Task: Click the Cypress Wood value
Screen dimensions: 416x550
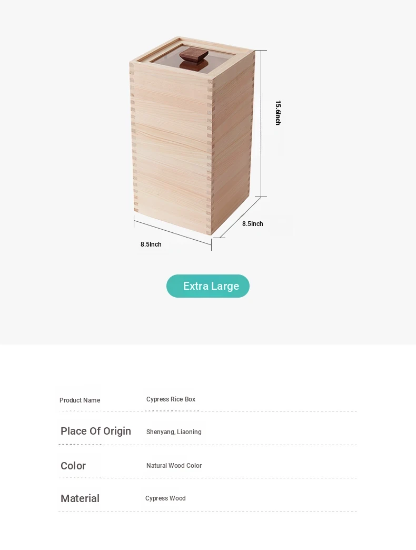Action: click(x=165, y=498)
